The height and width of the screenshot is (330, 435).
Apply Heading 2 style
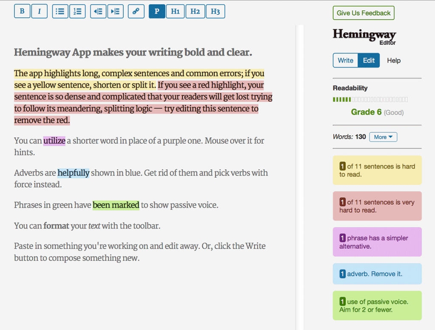pyautogui.click(x=195, y=11)
